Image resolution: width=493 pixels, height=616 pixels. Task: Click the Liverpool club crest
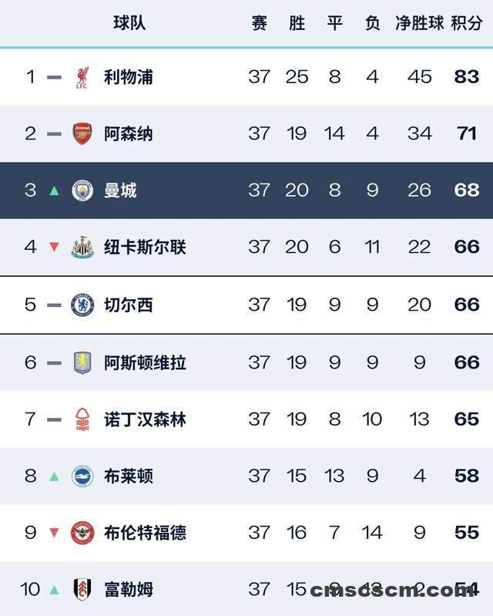click(82, 77)
